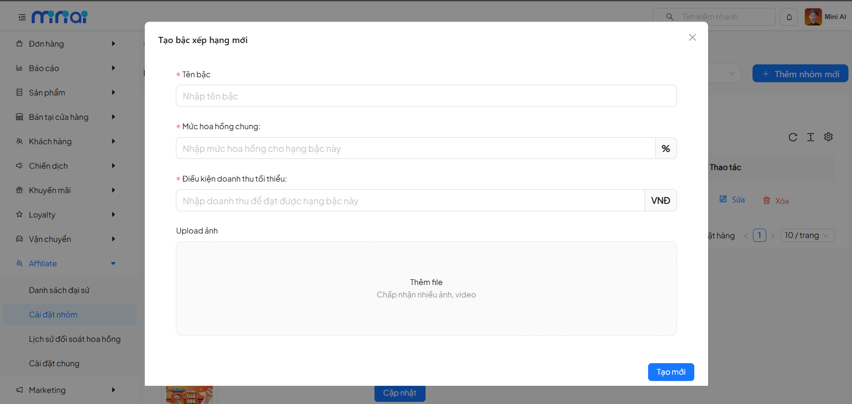
Task: Click the search magnifier icon
Action: point(669,17)
